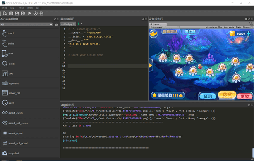Click the New file toolbar icon
The width and height of the screenshot is (254, 161).
coord(5,13)
